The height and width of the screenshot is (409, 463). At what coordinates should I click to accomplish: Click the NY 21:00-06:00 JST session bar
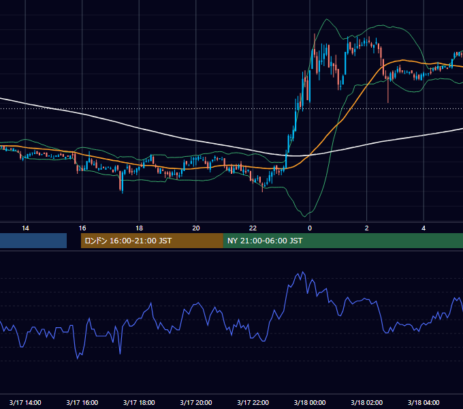click(x=343, y=241)
